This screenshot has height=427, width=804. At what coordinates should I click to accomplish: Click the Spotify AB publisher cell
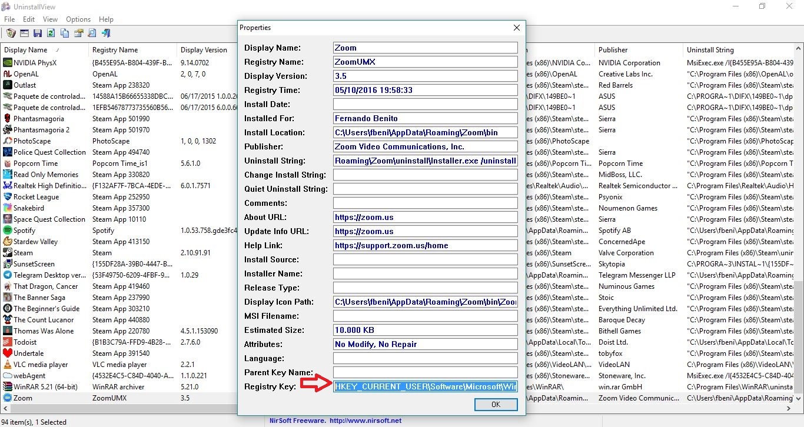pos(614,231)
